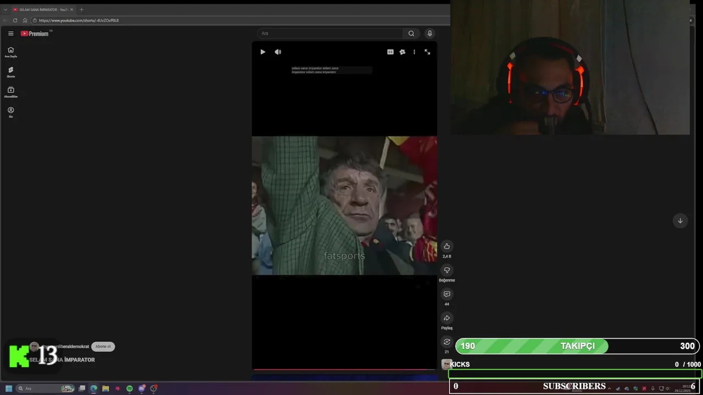Start voice search with microphone icon
Image resolution: width=703 pixels, height=395 pixels.
[x=430, y=33]
